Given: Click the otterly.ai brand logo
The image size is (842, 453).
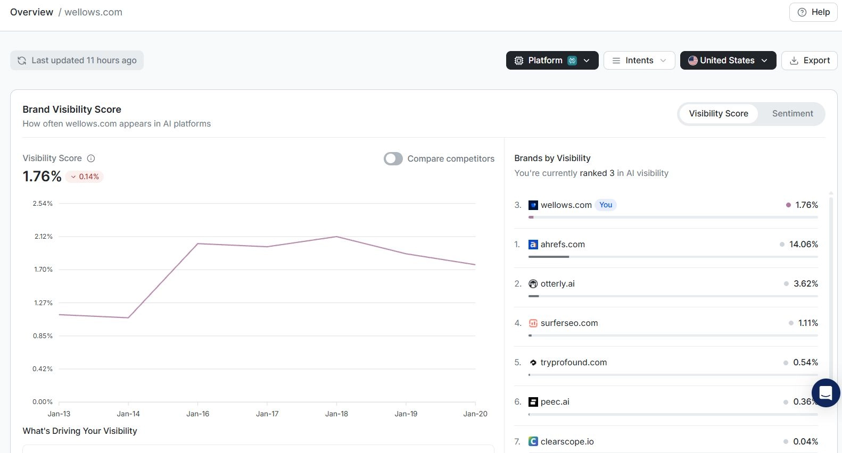Looking at the screenshot, I should pyautogui.click(x=533, y=284).
